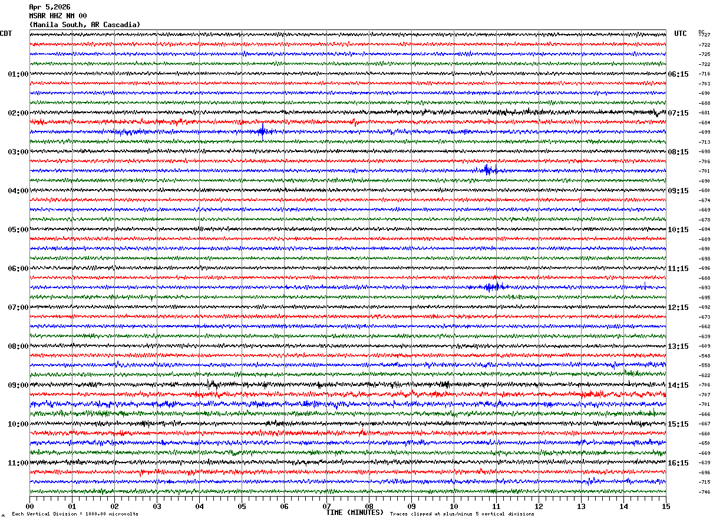Select the '05:00' CDT time label

click(18, 230)
